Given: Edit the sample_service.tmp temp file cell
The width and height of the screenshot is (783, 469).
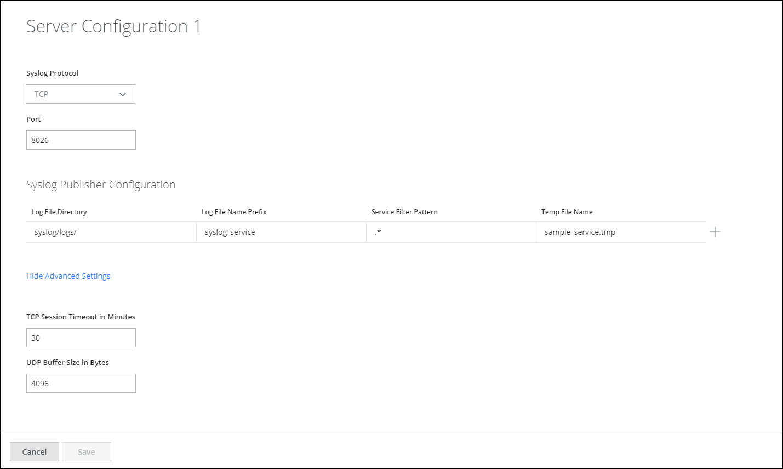Looking at the screenshot, I should point(620,232).
